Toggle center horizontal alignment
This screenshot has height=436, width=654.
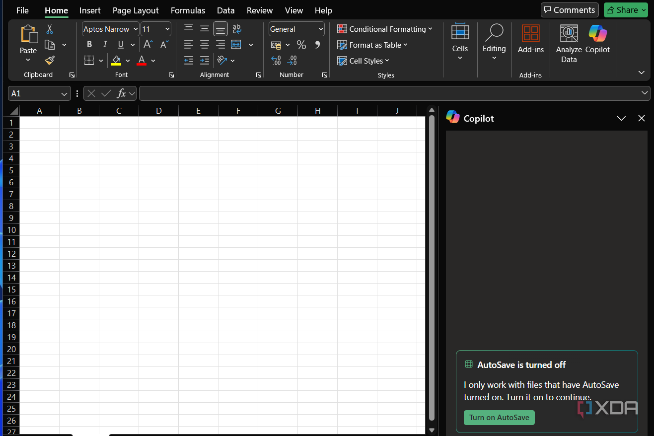pyautogui.click(x=205, y=45)
